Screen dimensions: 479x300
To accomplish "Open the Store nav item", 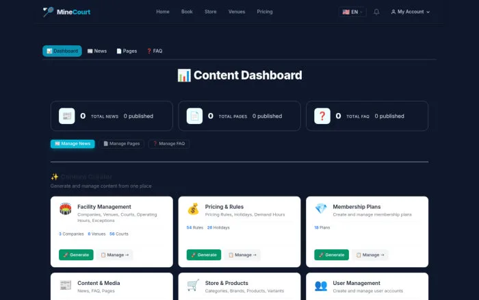I will (211, 12).
